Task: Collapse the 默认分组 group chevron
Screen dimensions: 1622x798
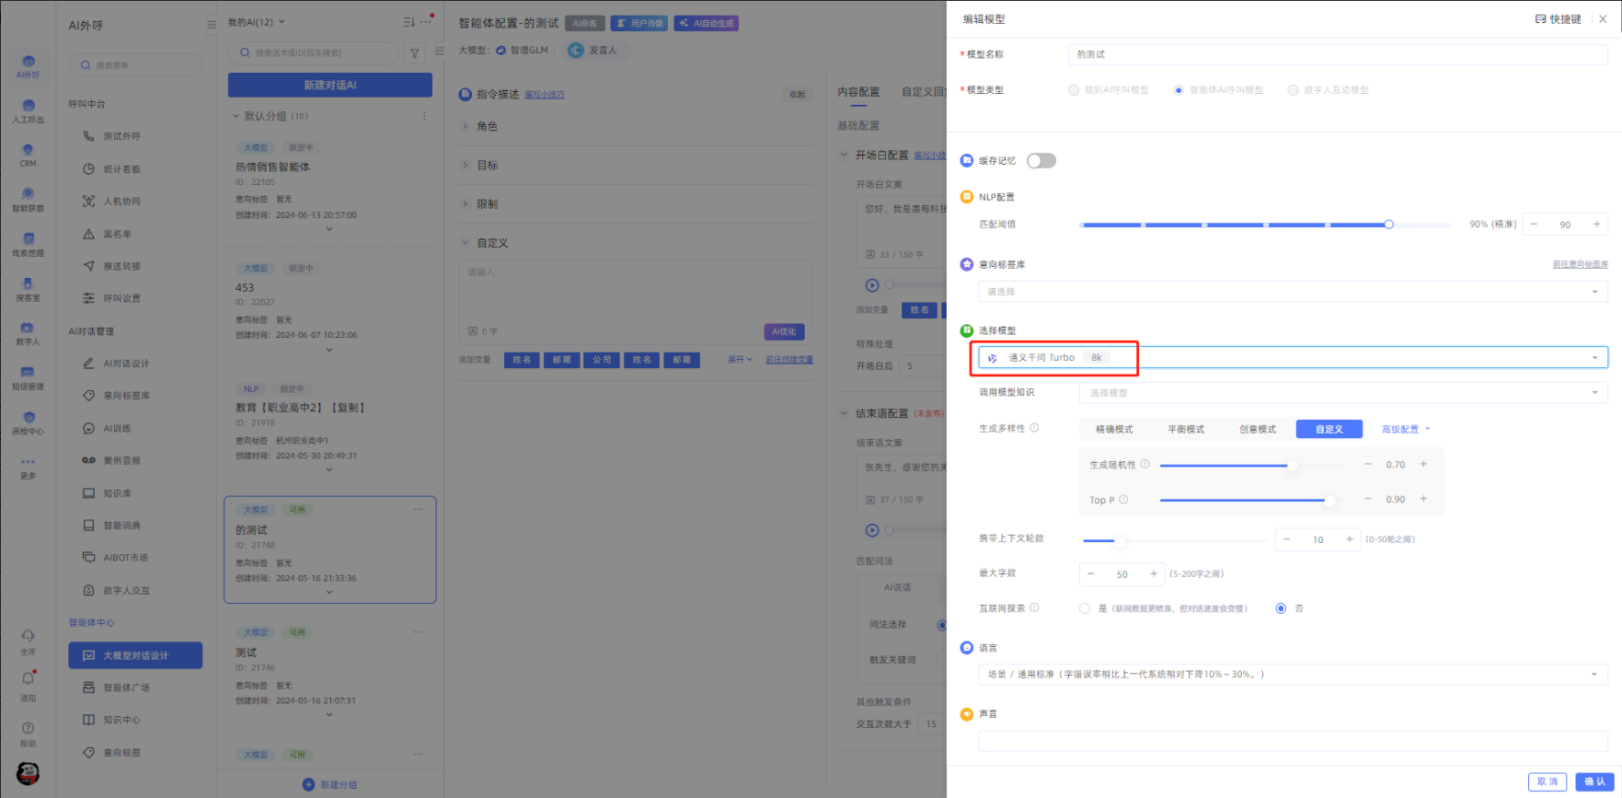Action: tap(236, 116)
